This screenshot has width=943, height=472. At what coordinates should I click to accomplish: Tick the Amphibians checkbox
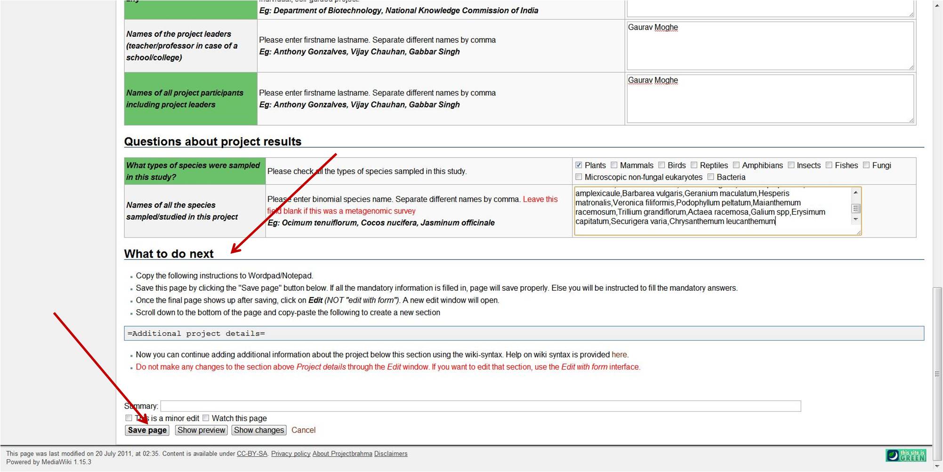[736, 165]
